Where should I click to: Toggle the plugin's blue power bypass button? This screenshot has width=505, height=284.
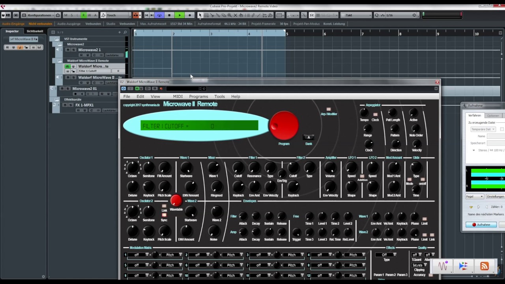tap(123, 89)
